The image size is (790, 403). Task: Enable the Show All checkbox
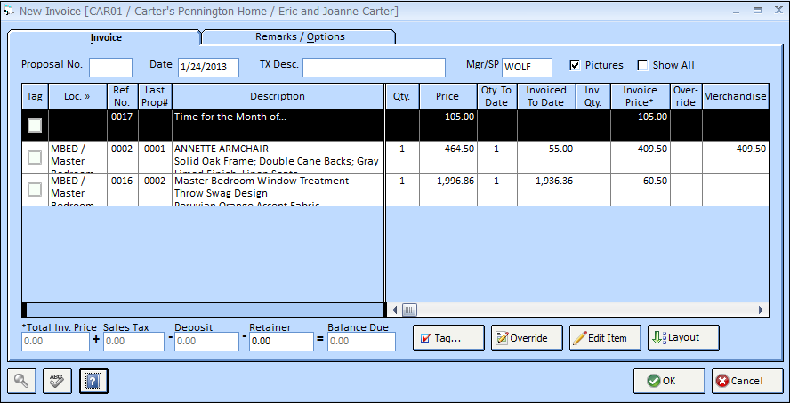pyautogui.click(x=642, y=66)
